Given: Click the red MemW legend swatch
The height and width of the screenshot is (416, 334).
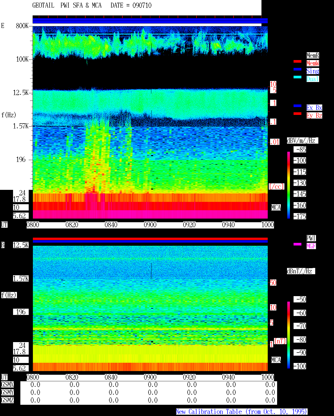Looking at the screenshot, I should point(297,61).
